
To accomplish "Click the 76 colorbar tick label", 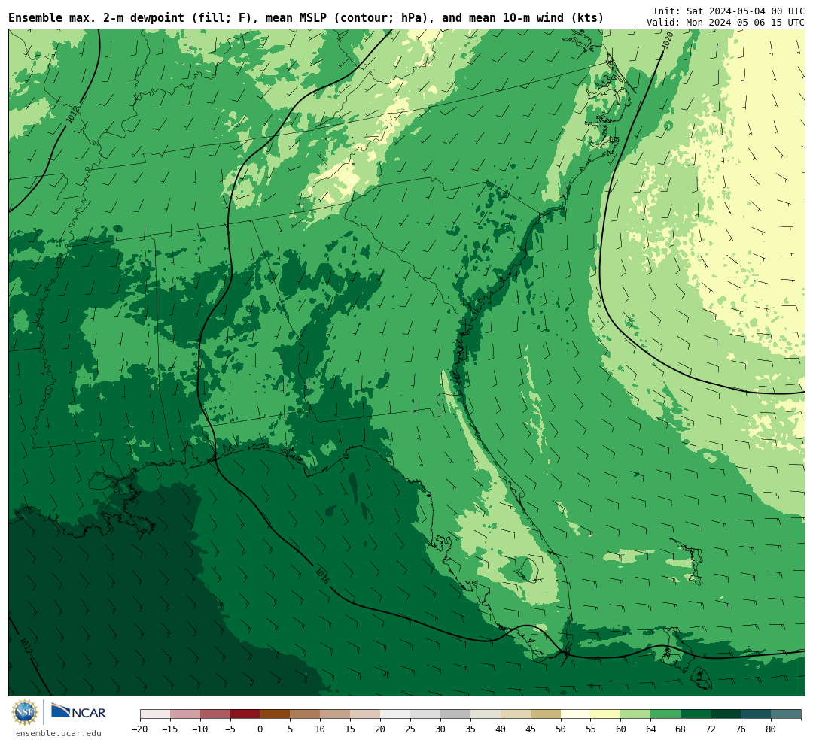I will click(741, 729).
